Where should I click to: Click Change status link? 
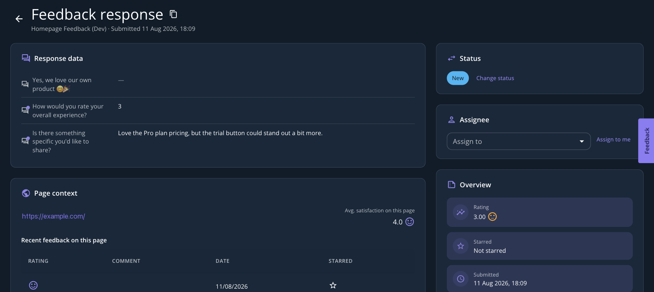coord(495,78)
